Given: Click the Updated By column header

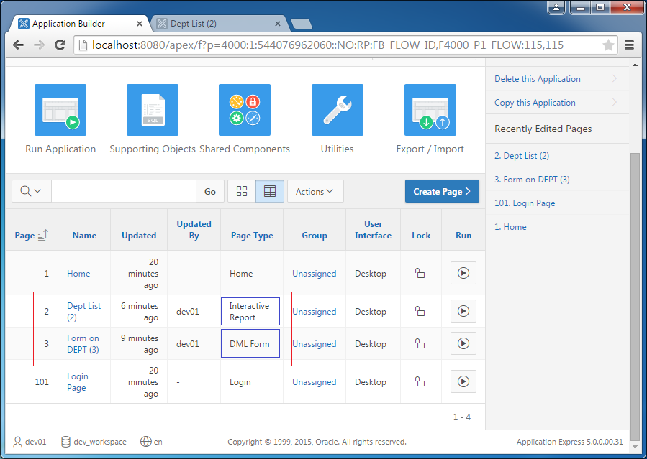Looking at the screenshot, I should [194, 230].
